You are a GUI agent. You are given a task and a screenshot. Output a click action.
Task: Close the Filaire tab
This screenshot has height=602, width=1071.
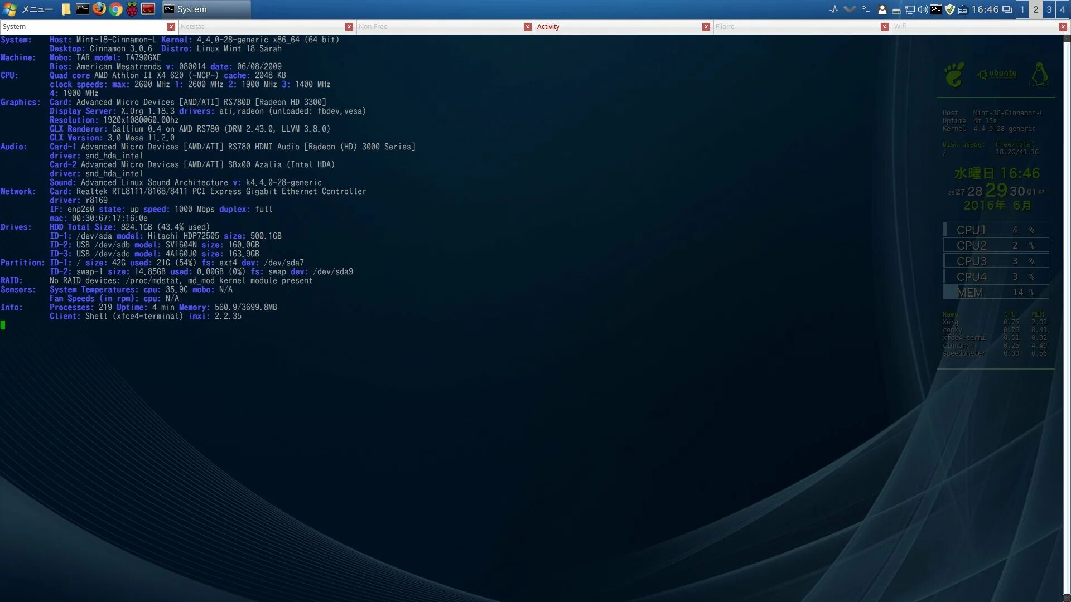click(884, 27)
